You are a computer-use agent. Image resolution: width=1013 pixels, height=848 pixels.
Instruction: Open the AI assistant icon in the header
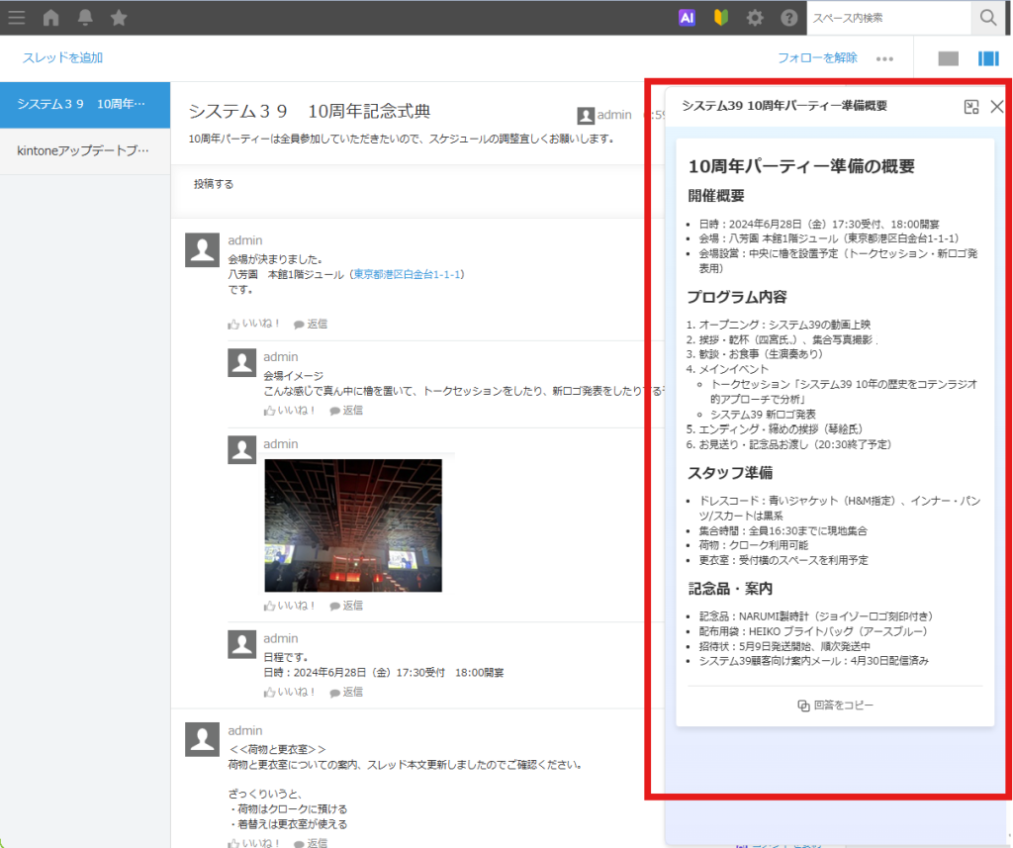point(687,18)
